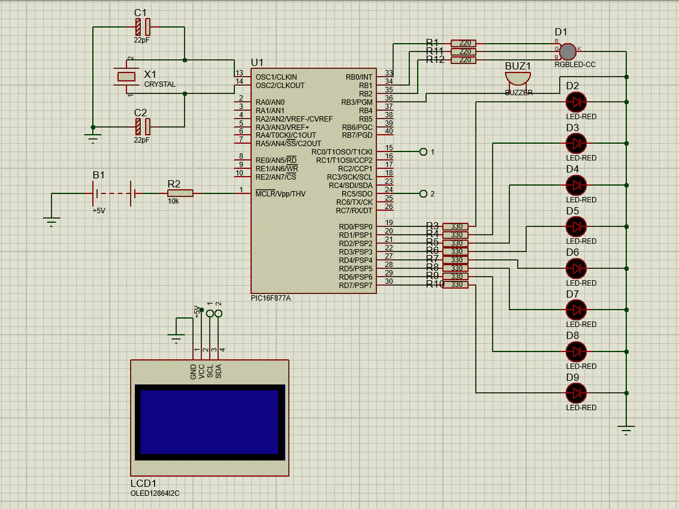Select red LED D8
679x509 pixels.
click(576, 352)
